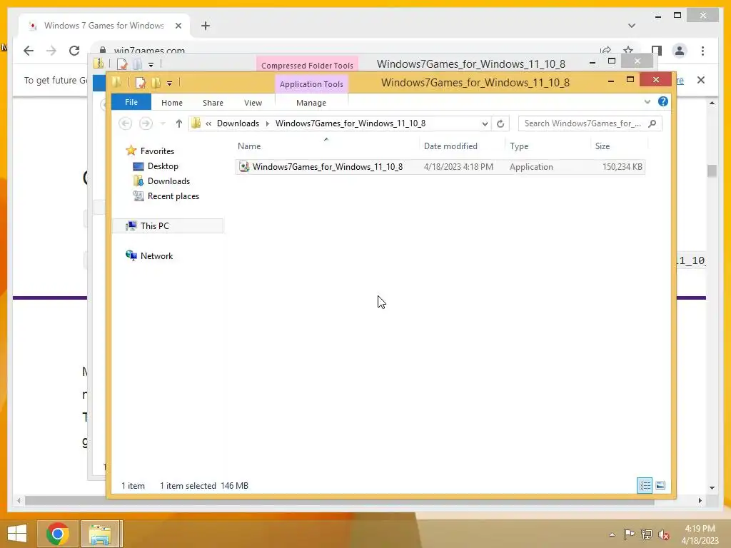The width and height of the screenshot is (731, 548).
Task: Sort files by Size column header
Action: pyautogui.click(x=603, y=146)
